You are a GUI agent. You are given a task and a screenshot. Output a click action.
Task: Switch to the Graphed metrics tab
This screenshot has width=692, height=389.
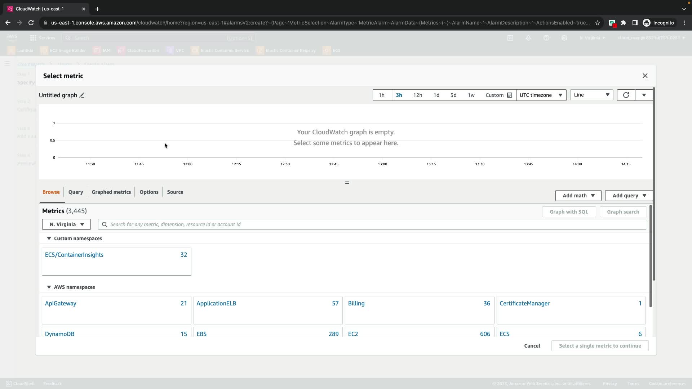point(111,192)
